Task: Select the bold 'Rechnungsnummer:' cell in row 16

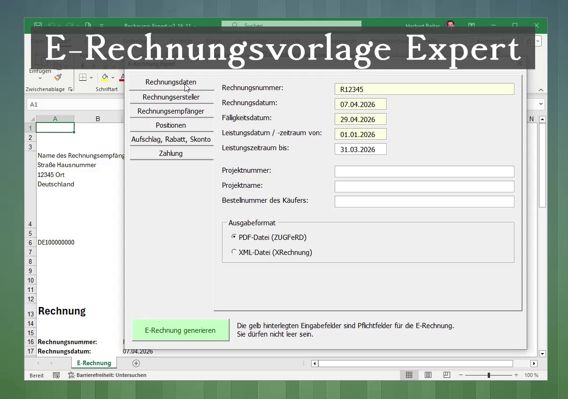Action: 67,342
